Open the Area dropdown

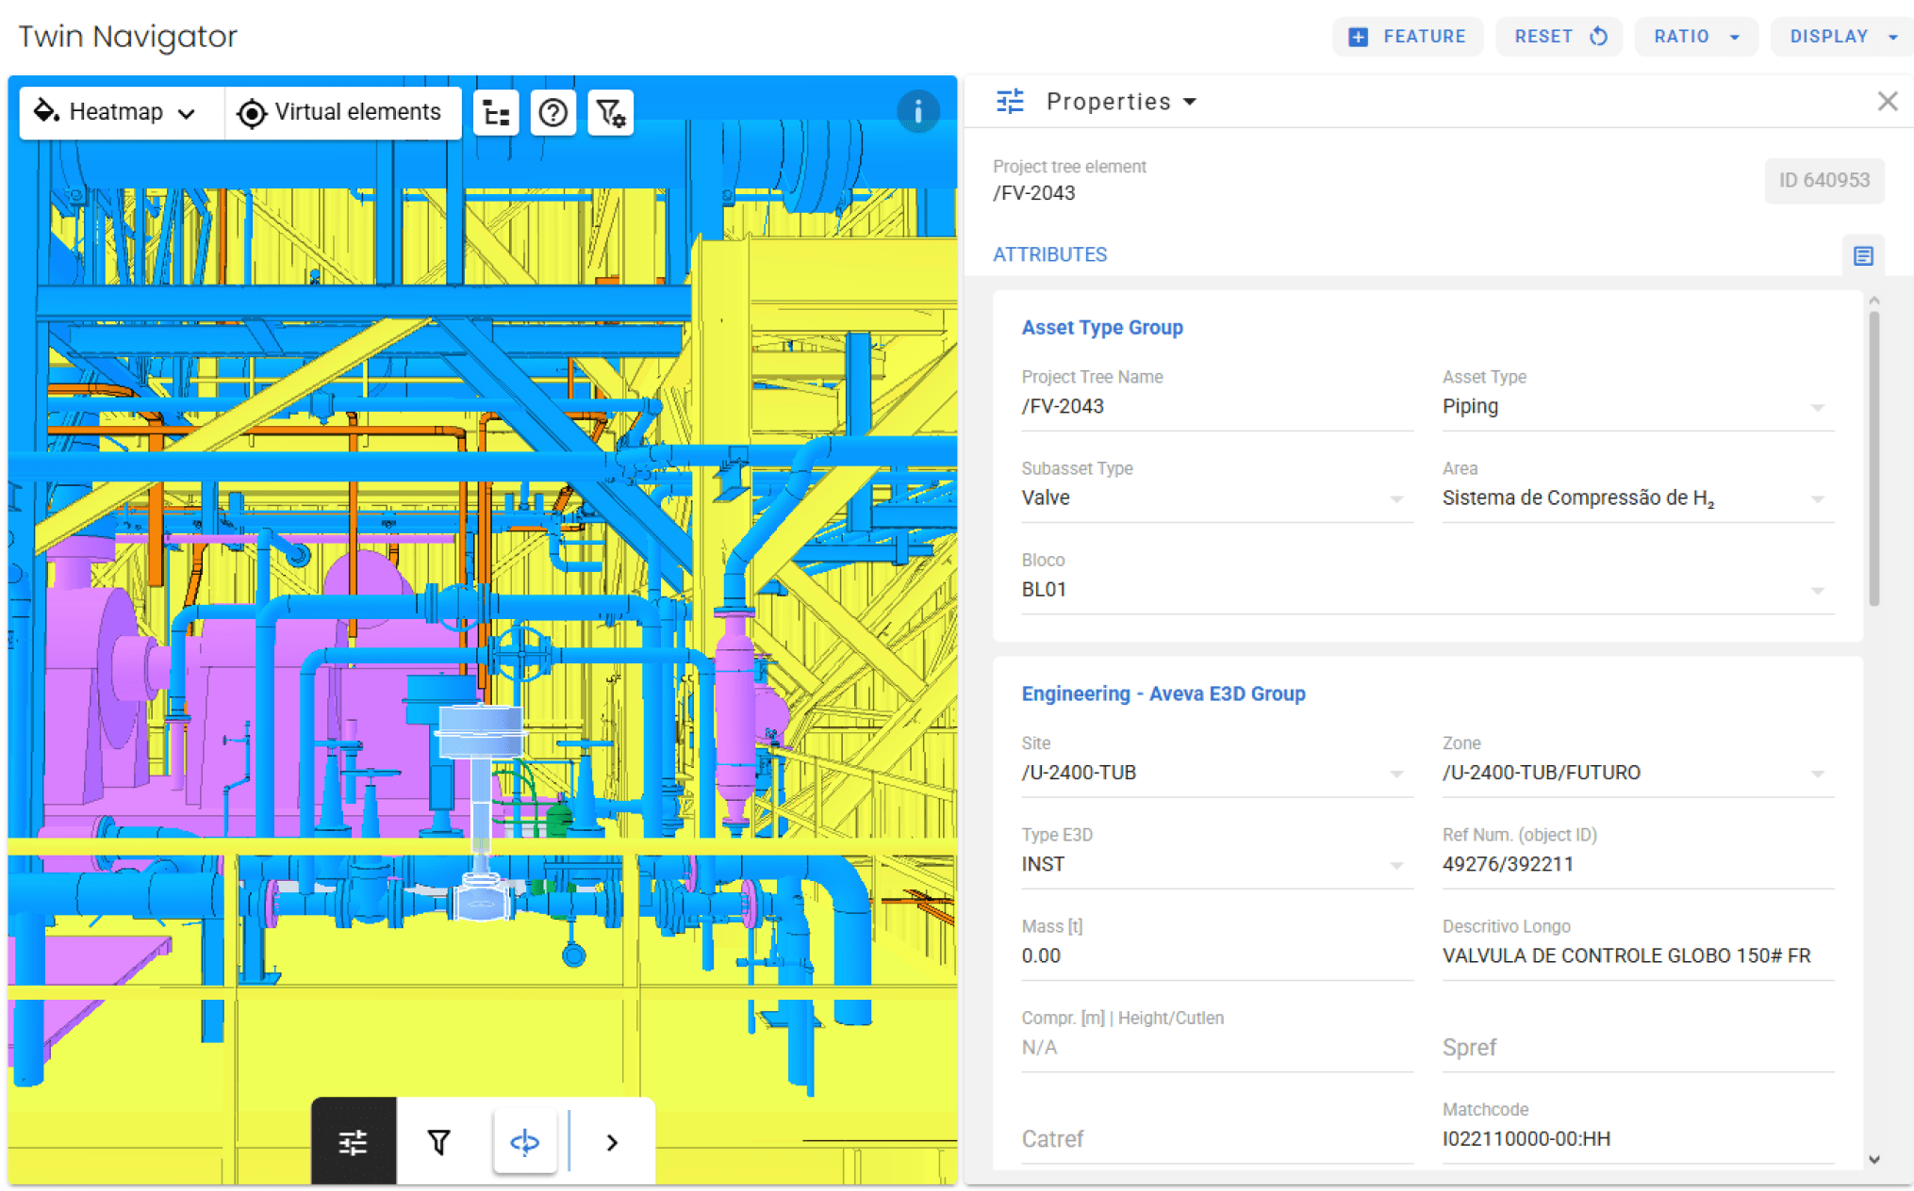[1638, 498]
